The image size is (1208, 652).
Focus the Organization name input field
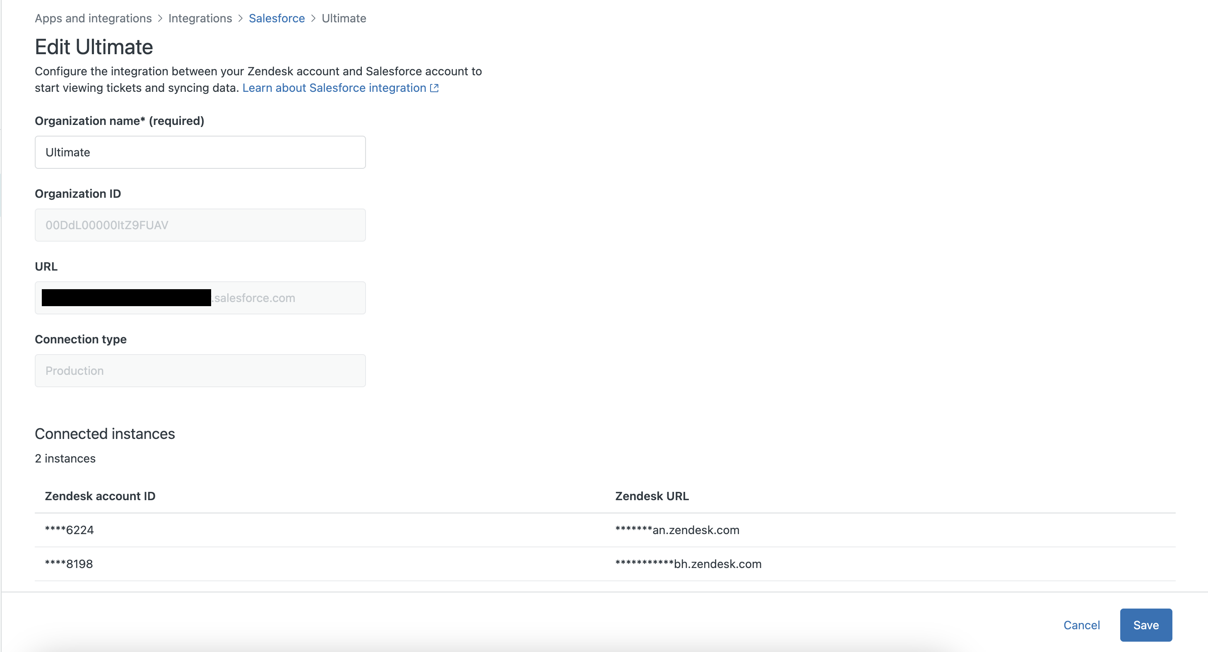(x=200, y=152)
